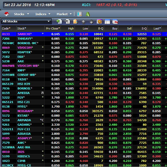Click the window with red return arrow
Viewport: 167px width, 167px height.
115,22
